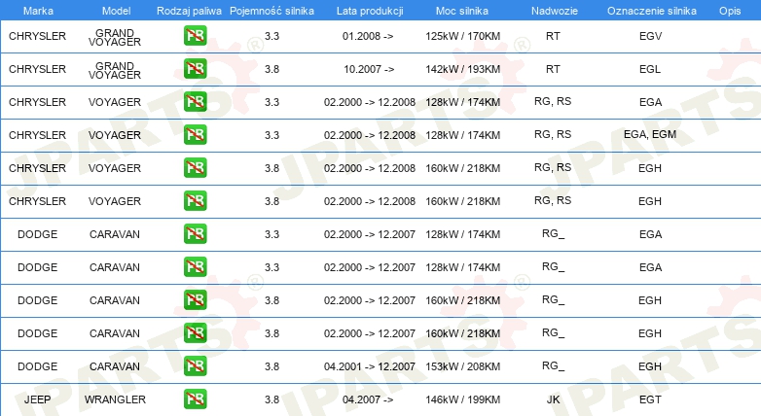Click the Moc silnika column header

pyautogui.click(x=462, y=11)
